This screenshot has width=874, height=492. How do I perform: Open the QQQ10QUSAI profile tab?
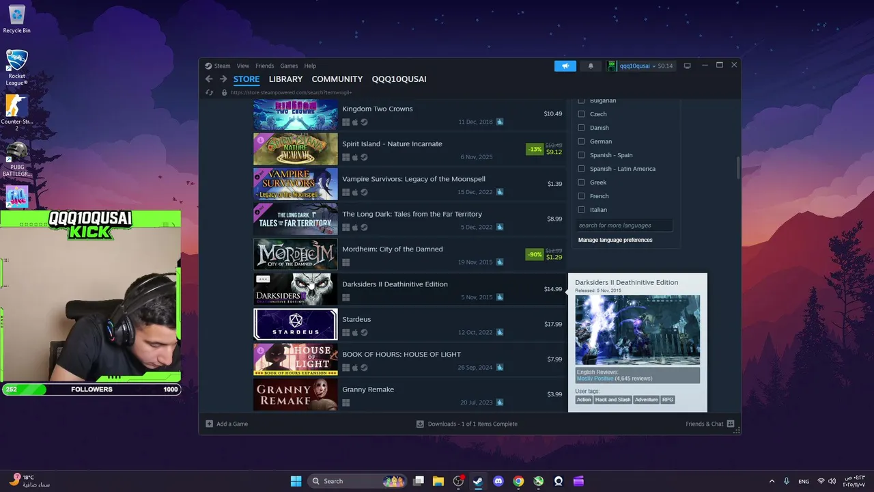point(399,79)
